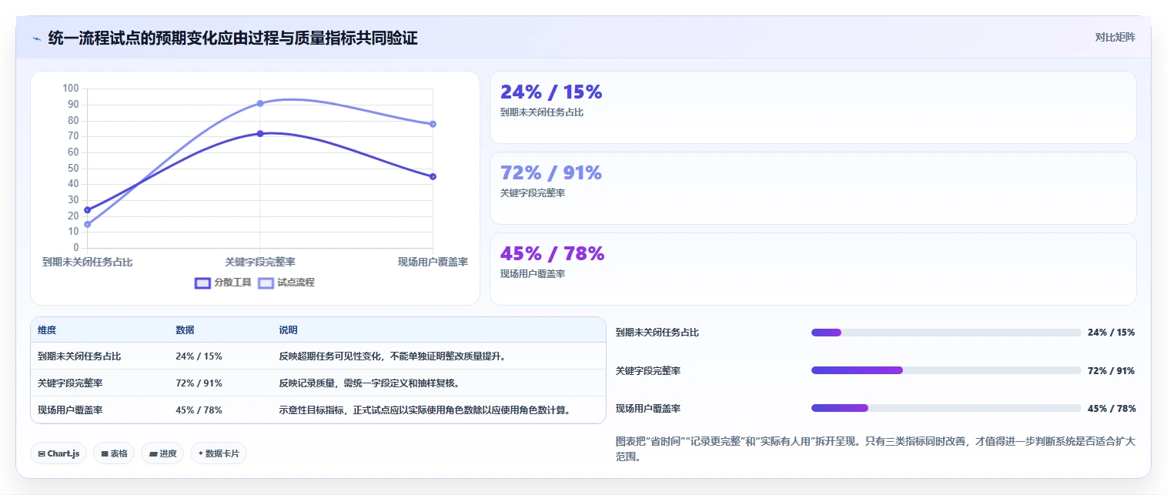Click the 现场用户覆盖率 progress bar
The width and height of the screenshot is (1167, 495).
pyautogui.click(x=946, y=408)
